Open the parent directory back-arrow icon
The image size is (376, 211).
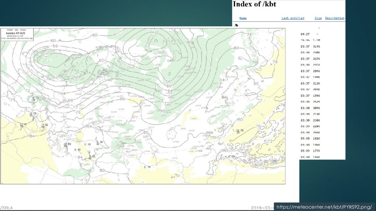pos(236,25)
